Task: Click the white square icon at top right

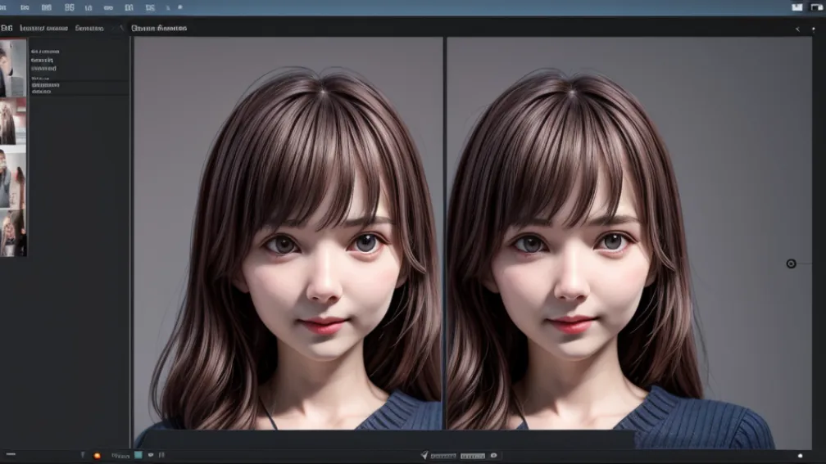Action: pos(797,7)
